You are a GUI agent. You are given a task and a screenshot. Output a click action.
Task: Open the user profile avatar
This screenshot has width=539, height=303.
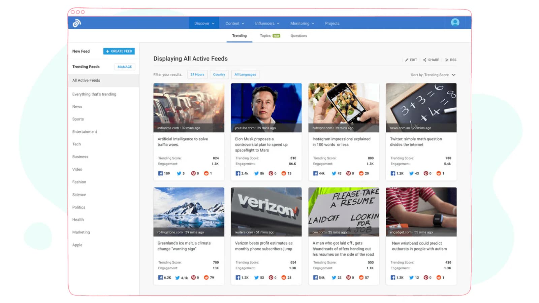(455, 22)
